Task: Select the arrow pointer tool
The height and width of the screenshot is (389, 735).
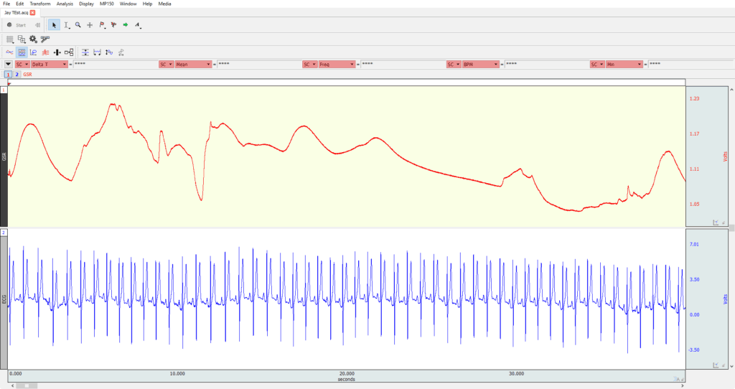Action: [54, 25]
